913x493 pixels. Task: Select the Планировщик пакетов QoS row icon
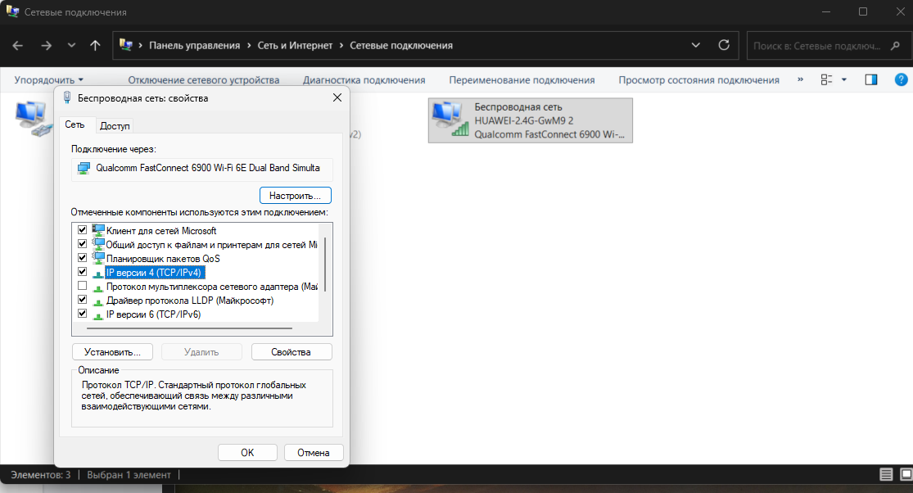pyautogui.click(x=97, y=258)
